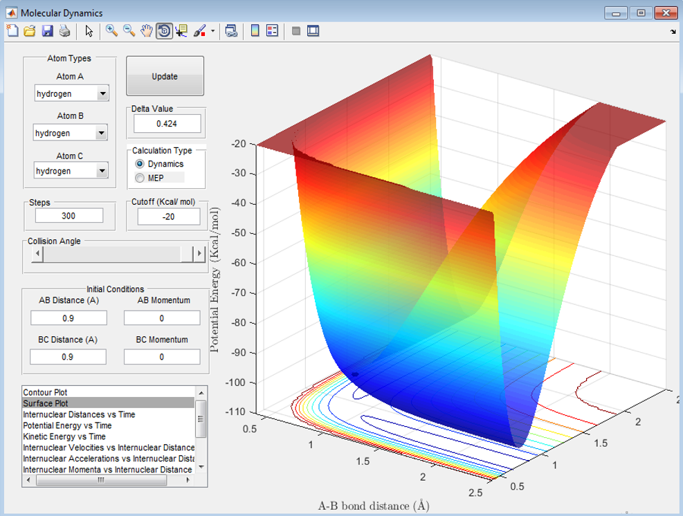Select the Zoom In magnifier tool
683x516 pixels.
pos(111,31)
